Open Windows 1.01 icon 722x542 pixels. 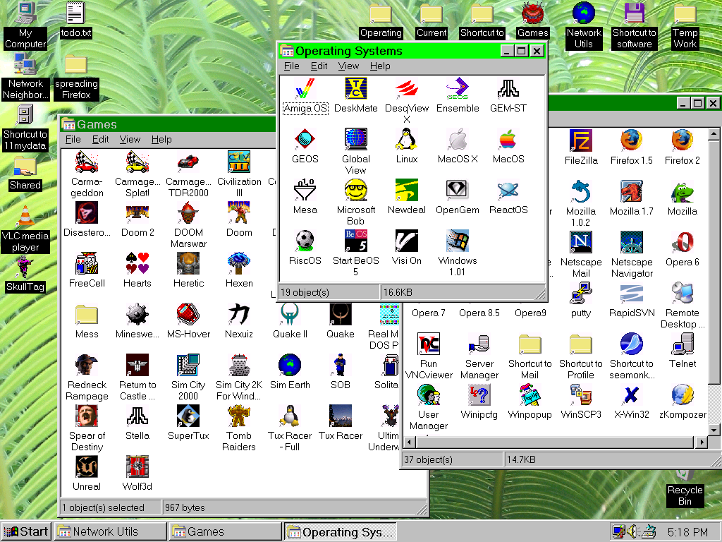click(458, 241)
